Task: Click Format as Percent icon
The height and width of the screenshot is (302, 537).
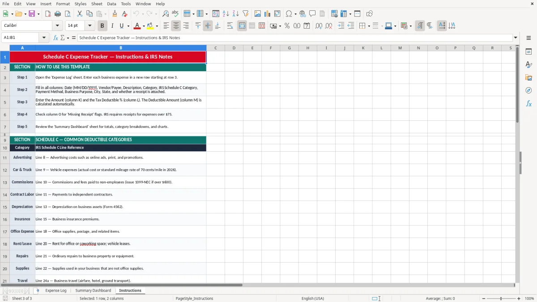Action: click(x=287, y=26)
